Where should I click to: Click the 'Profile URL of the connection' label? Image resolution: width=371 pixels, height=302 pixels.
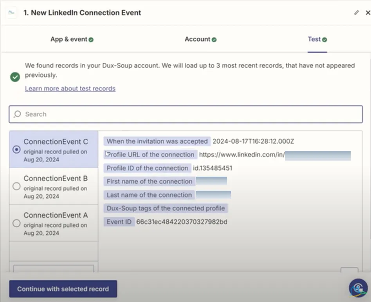[x=151, y=155]
